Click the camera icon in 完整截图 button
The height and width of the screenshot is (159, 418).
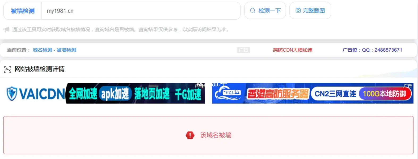298,11
